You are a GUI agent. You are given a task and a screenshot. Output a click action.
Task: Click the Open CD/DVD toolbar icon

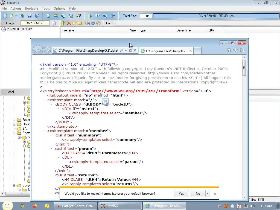pyautogui.click(x=22, y=16)
